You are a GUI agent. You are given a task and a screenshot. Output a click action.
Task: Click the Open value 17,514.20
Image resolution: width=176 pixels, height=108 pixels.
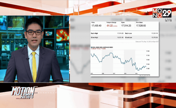(126, 26)
